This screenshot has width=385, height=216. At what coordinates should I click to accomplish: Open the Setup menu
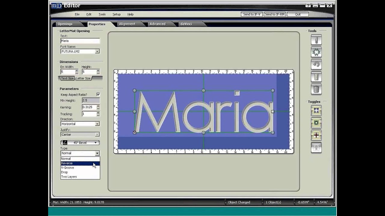click(116, 14)
